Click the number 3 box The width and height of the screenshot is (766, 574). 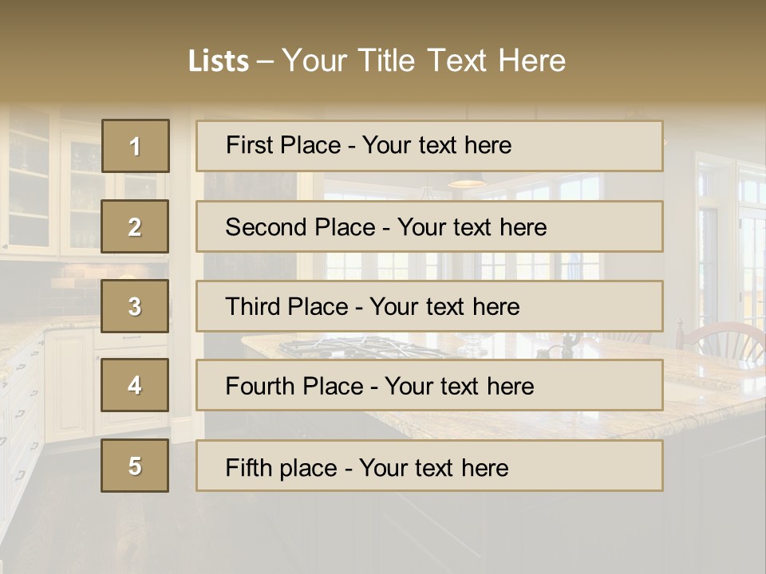pos(136,306)
